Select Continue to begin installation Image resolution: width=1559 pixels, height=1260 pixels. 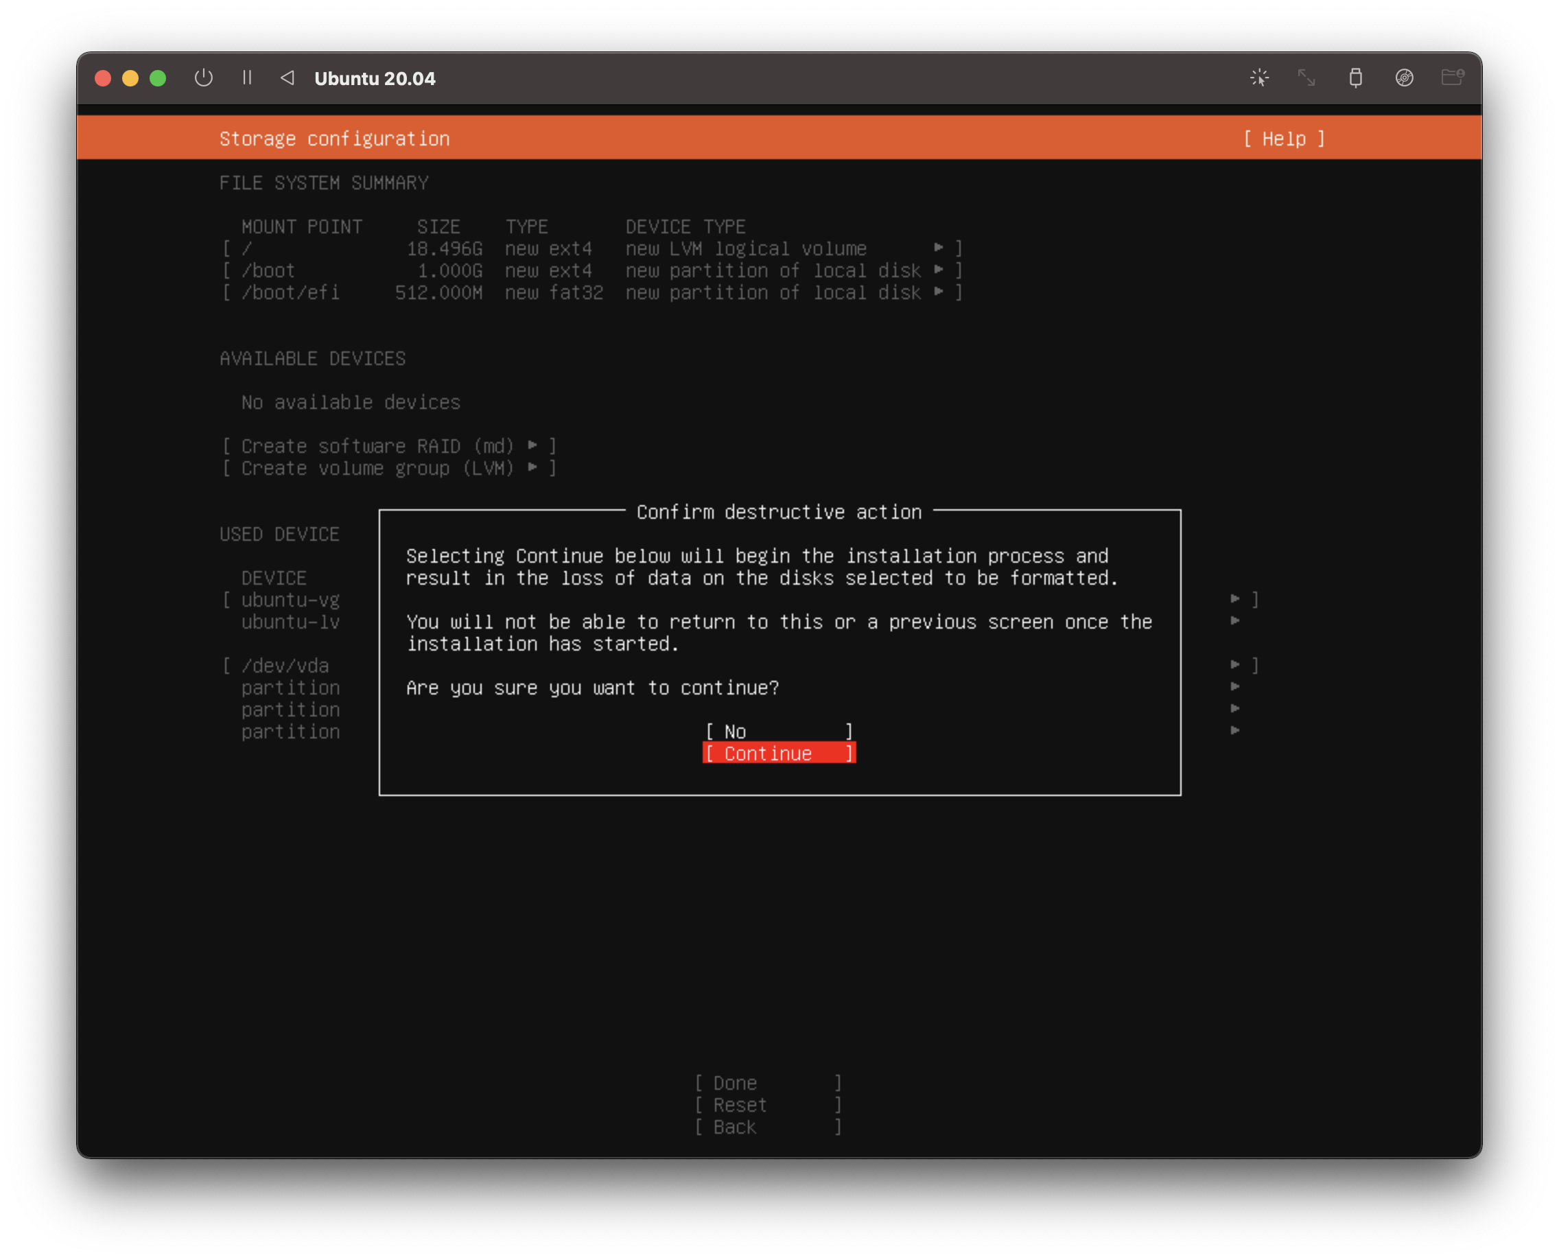pyautogui.click(x=779, y=754)
